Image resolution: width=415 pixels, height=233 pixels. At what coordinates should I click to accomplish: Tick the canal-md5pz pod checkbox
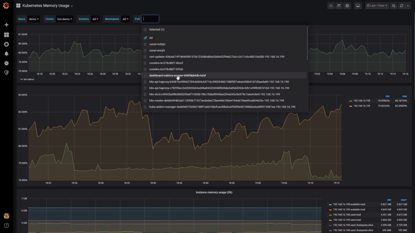tap(145, 44)
